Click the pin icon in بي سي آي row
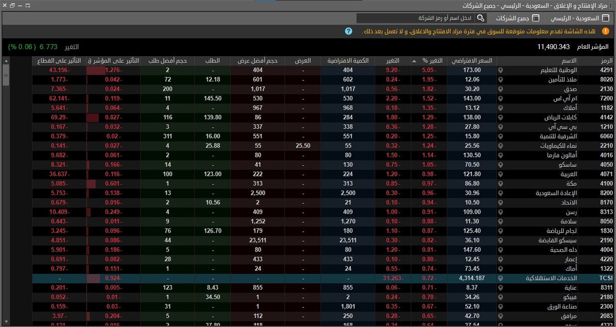The height and width of the screenshot is (327, 616). (500, 127)
